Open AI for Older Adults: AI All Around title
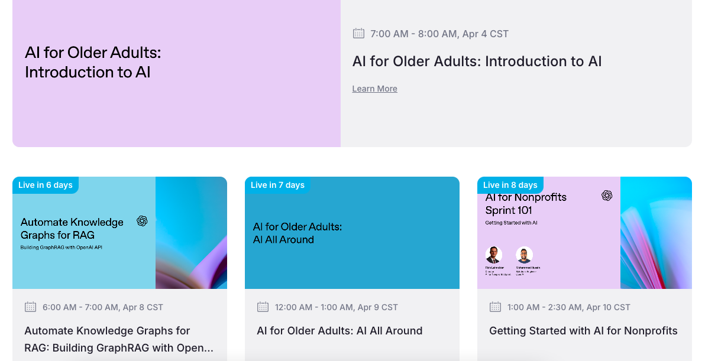 339,331
